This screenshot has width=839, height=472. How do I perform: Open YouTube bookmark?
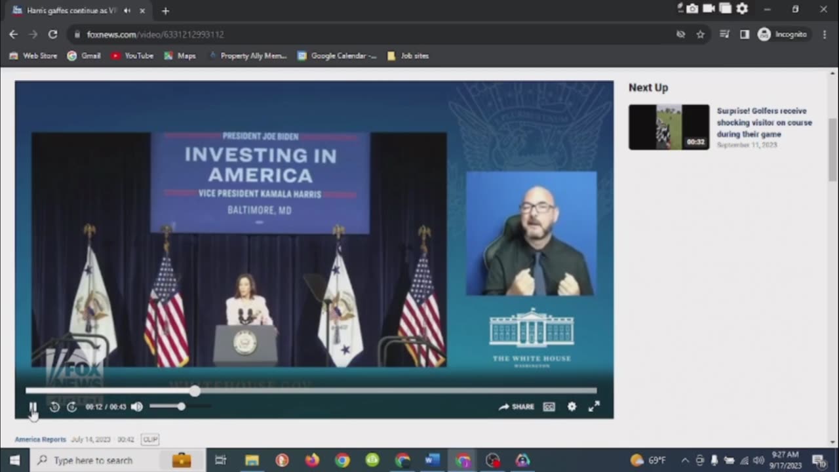(x=132, y=56)
